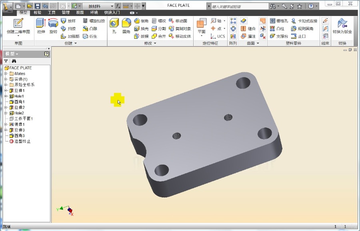The image size is (360, 231).
Task: Click the Rectangular Pattern icon in 阵列 panel
Action: tap(233, 21)
